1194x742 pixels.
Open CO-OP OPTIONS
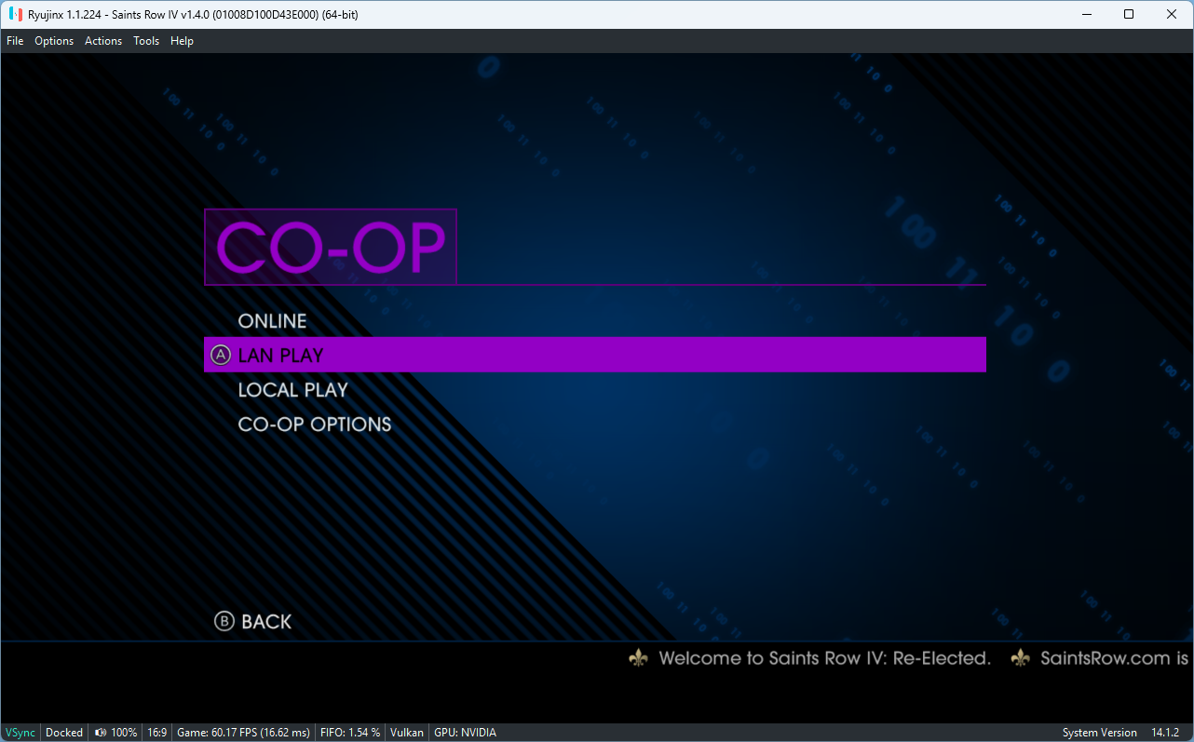[315, 425]
